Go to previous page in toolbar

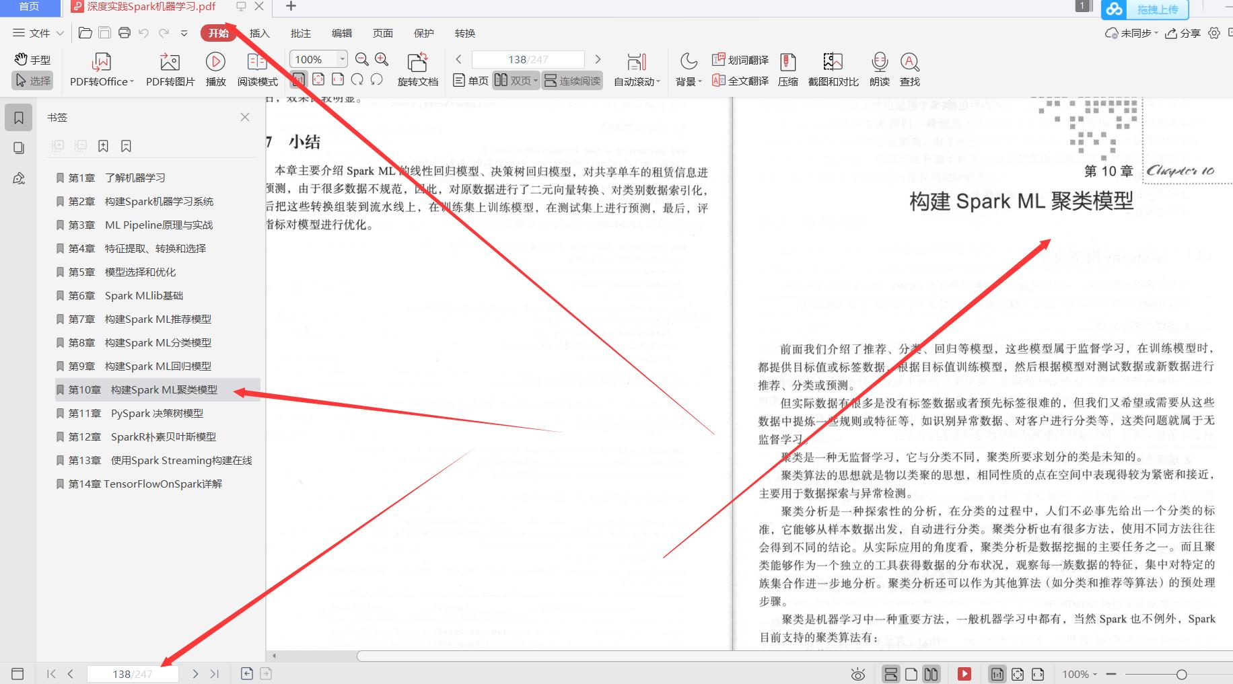click(x=459, y=59)
